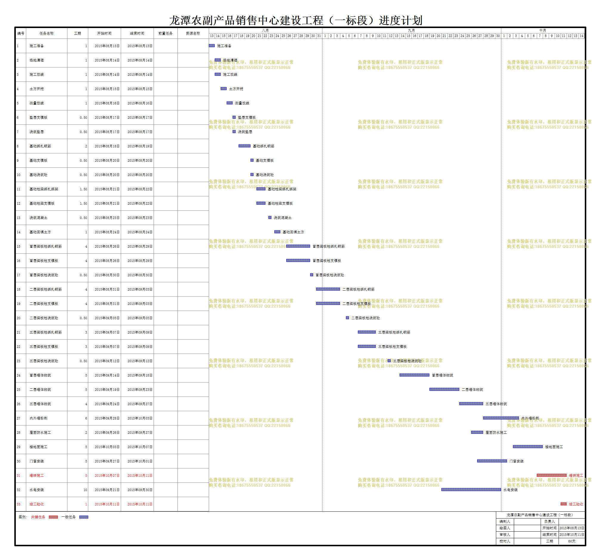Click the red 关键任务 legend swatch
Image resolution: width=600 pixels, height=560 pixels.
[x=53, y=517]
